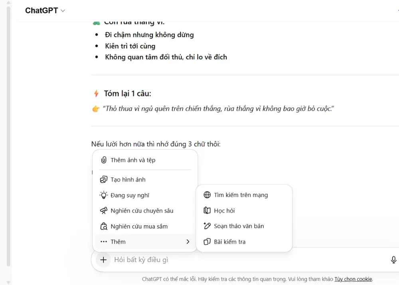The image size is (399, 285).
Task: Click the globe icon next to Tìm kiếm trên mạng
Action: coord(207,195)
